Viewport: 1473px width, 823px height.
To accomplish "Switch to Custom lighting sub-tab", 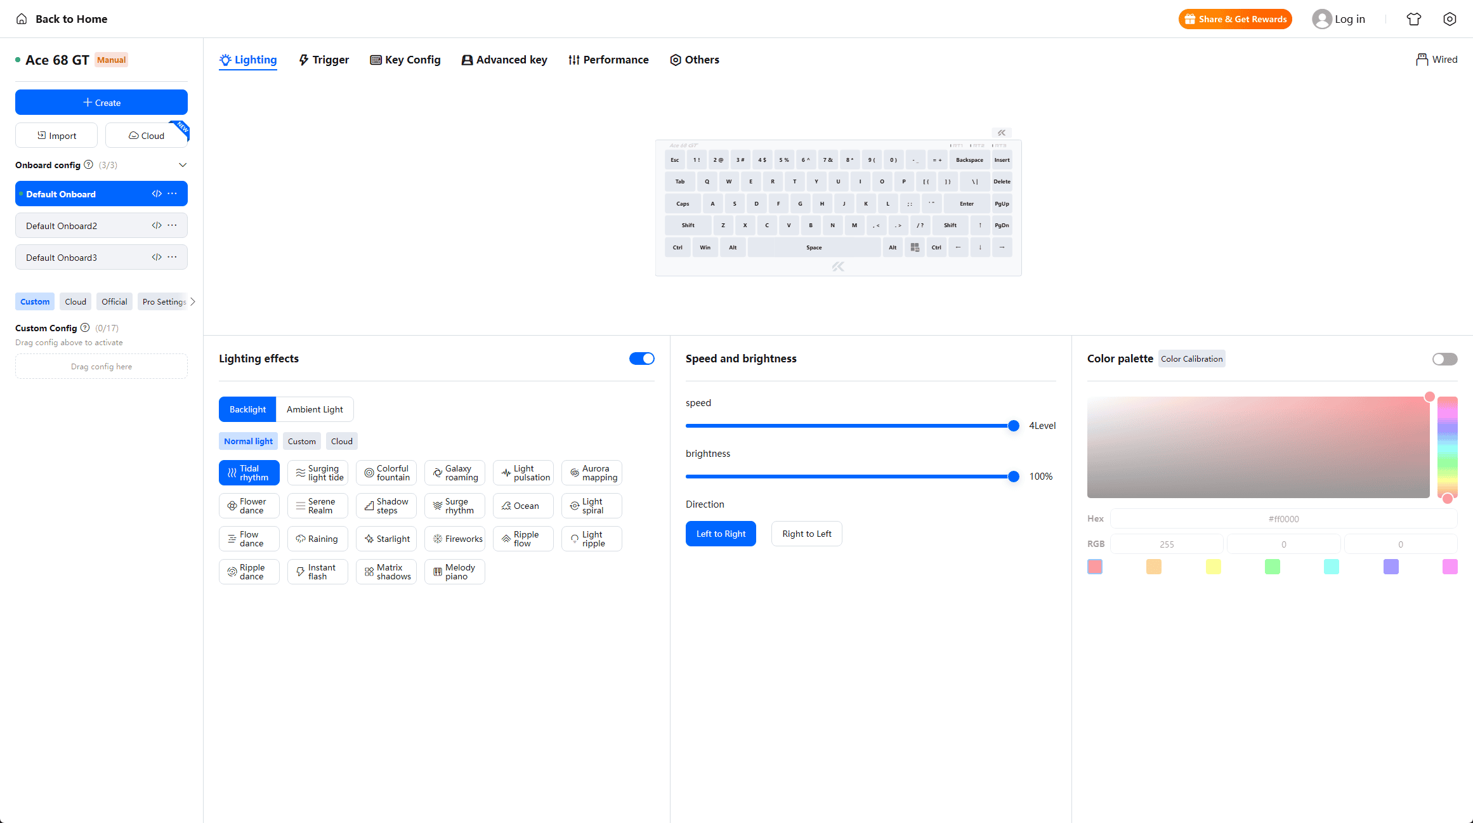I will pyautogui.click(x=302, y=441).
